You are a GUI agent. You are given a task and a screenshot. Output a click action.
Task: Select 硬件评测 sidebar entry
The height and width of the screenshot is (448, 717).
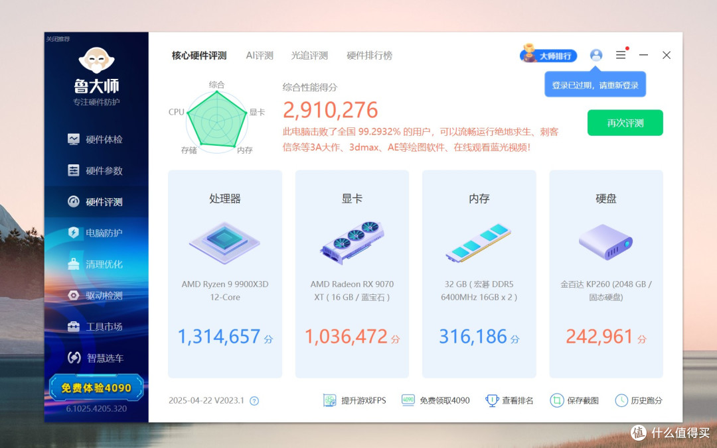(96, 201)
